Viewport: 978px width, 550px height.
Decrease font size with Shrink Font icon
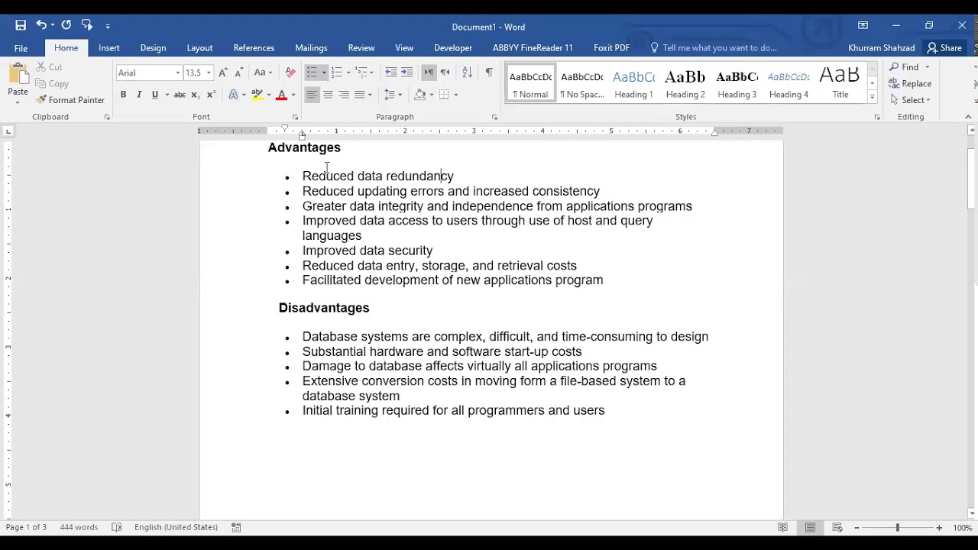238,73
